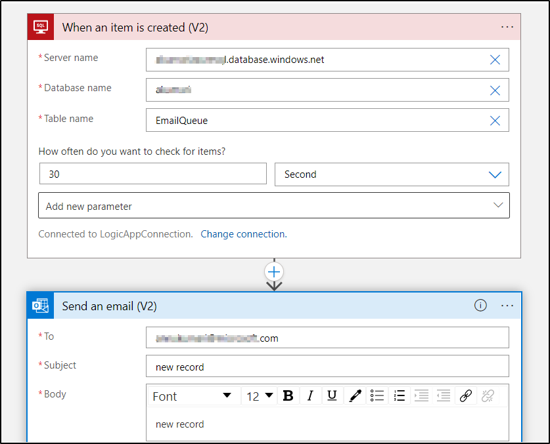Toggle underline formatting for the body
The height and width of the screenshot is (444, 550).
click(332, 395)
